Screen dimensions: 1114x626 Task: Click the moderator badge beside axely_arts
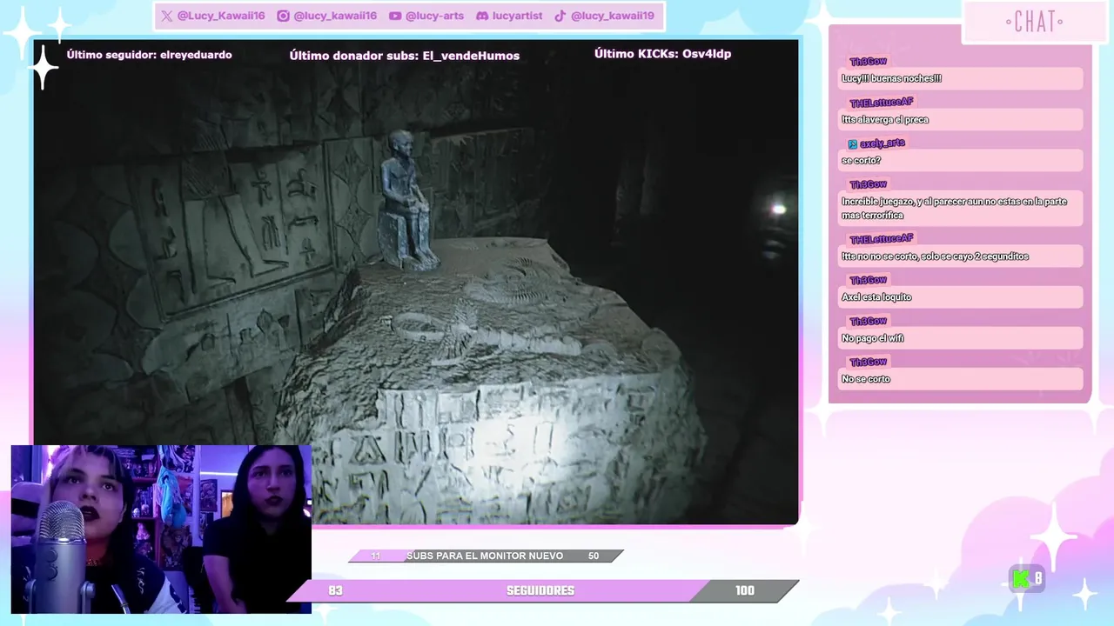(853, 144)
